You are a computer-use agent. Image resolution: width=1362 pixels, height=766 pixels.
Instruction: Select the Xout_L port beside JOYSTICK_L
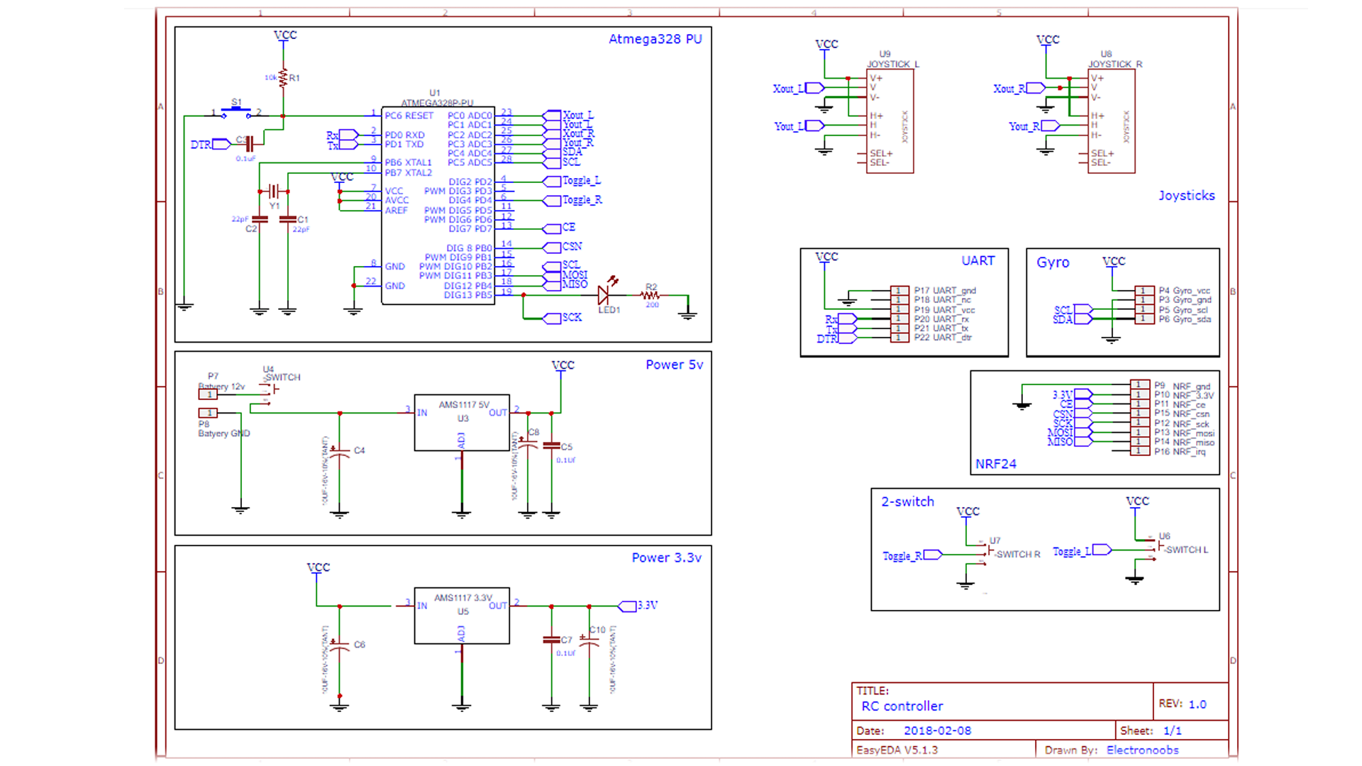point(799,89)
